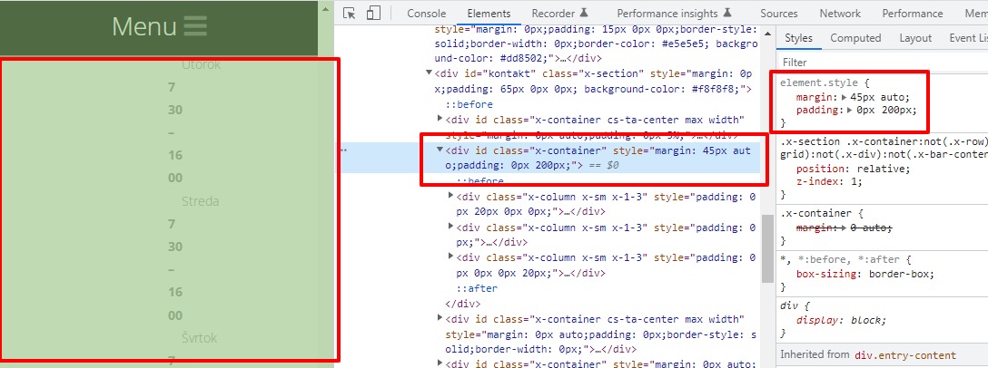Click the hamburger icon beside Menu
The image size is (988, 368).
coord(195,25)
